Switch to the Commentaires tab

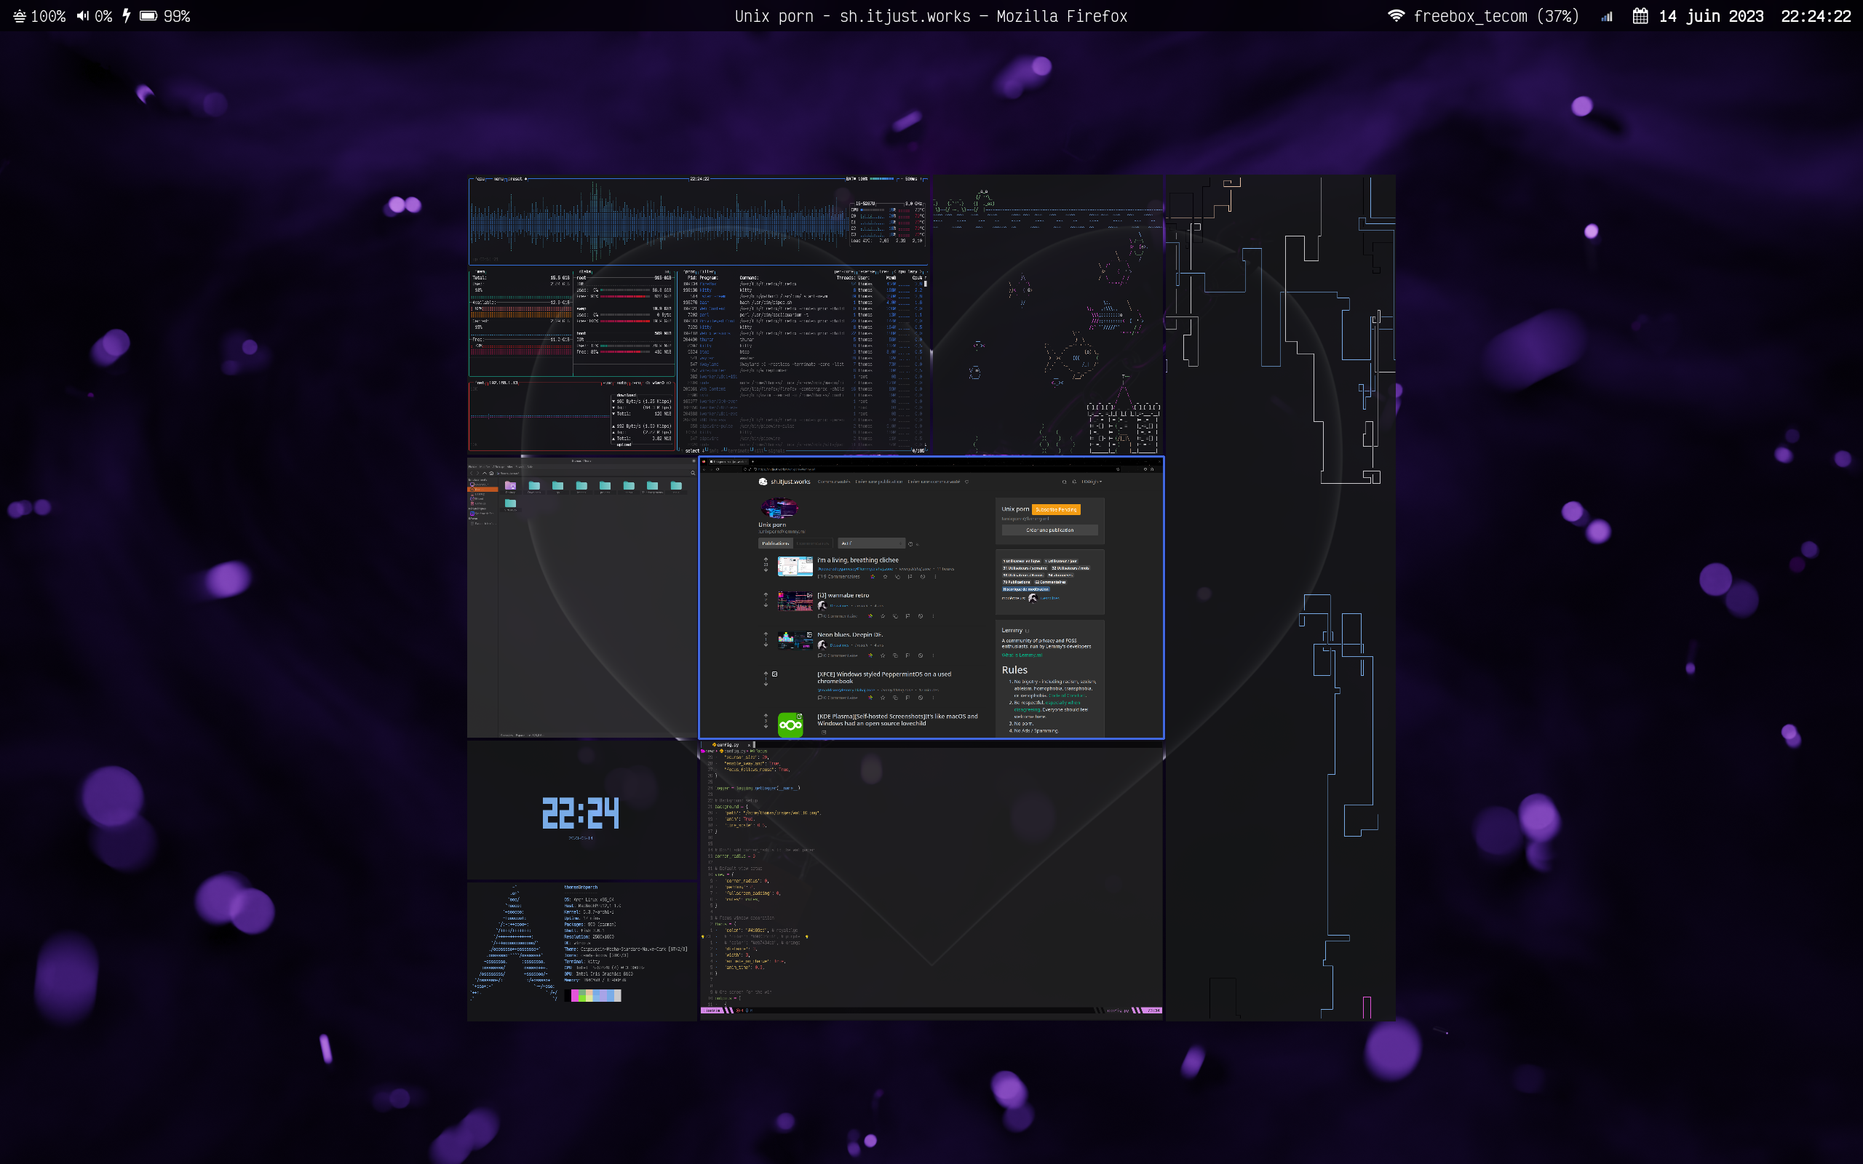[x=813, y=543]
